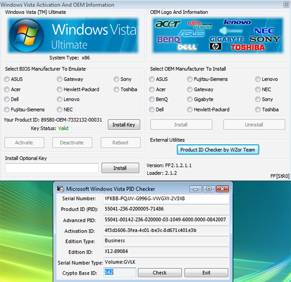Click Install next to optional key field

[x=120, y=168]
